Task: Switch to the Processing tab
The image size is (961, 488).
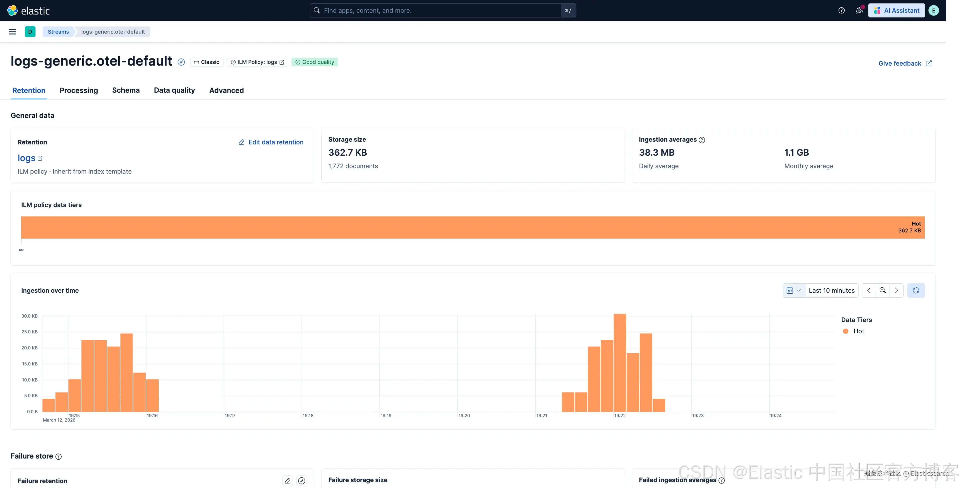Action: click(x=79, y=90)
